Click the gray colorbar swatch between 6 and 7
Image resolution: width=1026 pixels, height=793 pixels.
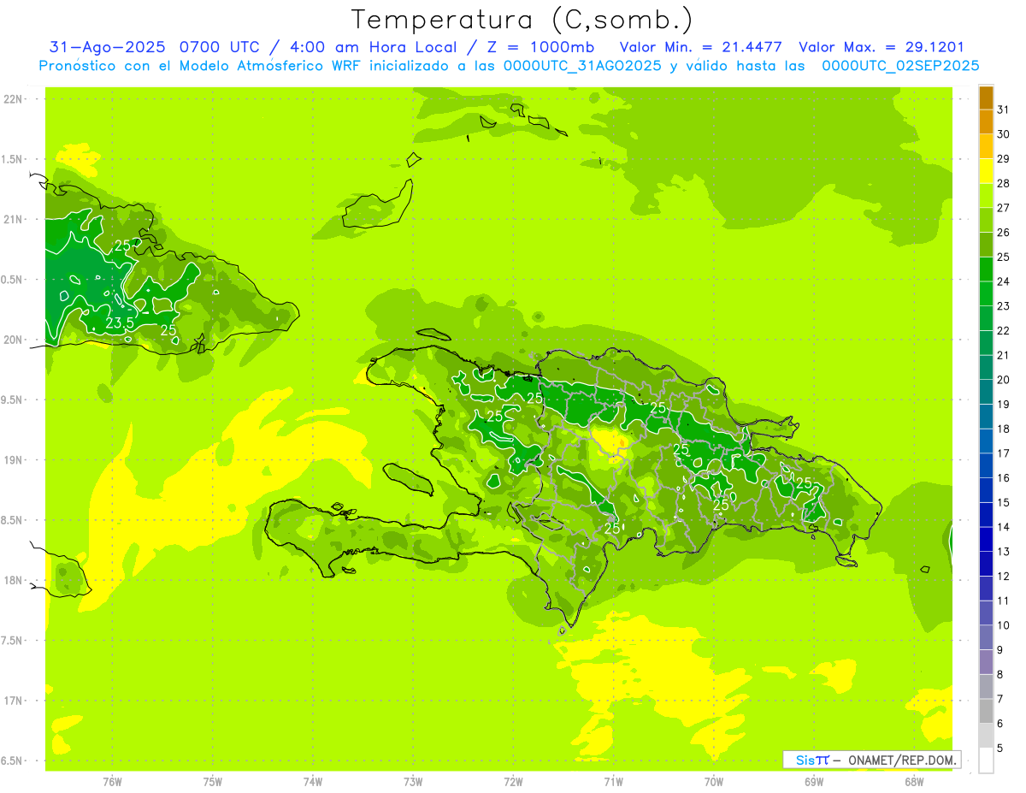pyautogui.click(x=986, y=711)
